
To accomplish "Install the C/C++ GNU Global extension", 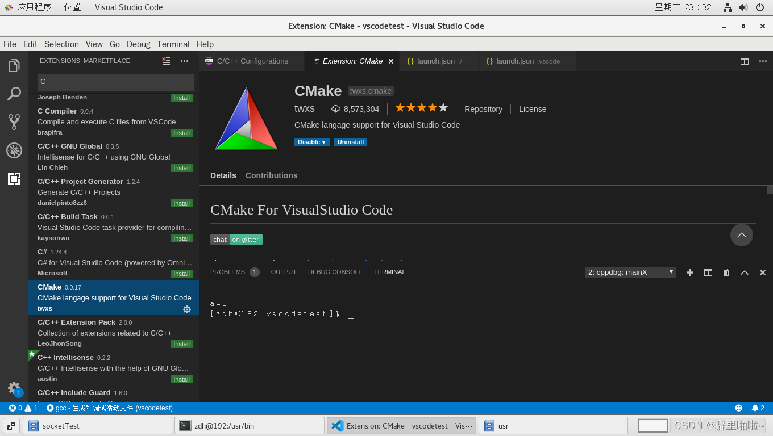I will [x=182, y=168].
